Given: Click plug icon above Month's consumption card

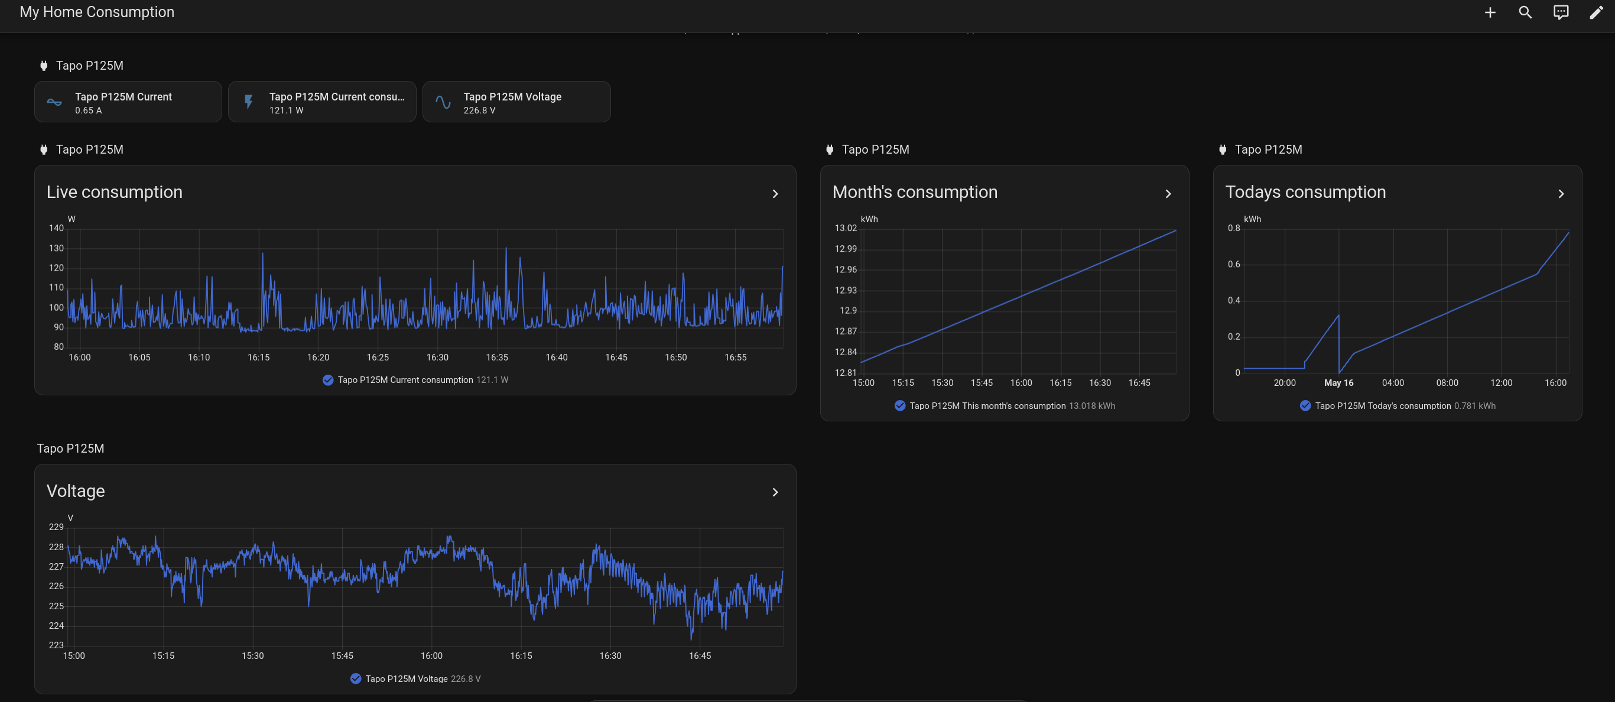Looking at the screenshot, I should 830,150.
